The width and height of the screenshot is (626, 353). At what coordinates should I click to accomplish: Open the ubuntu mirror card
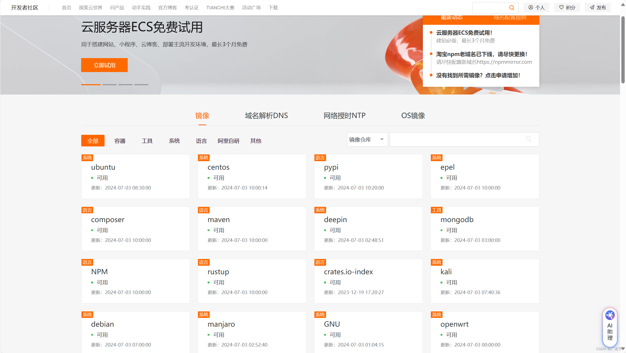pyautogui.click(x=136, y=176)
